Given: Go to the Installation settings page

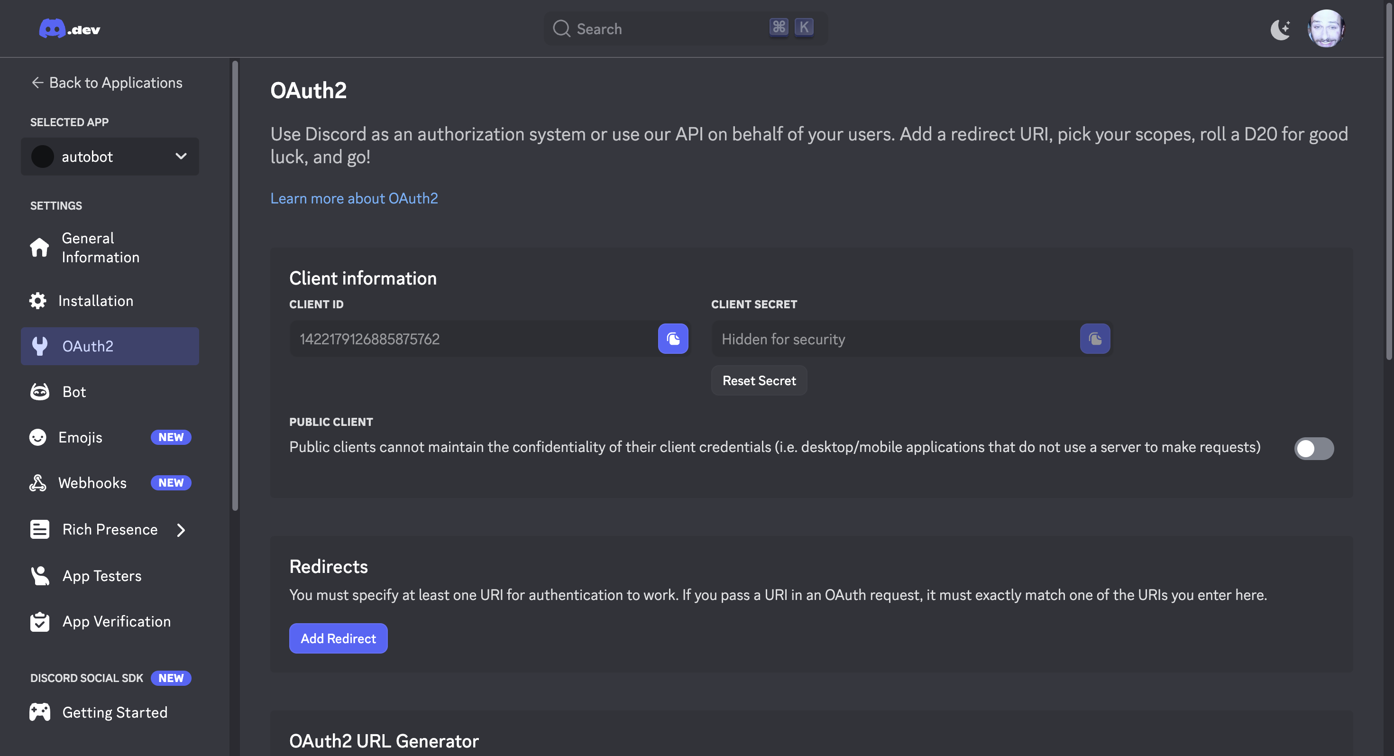Looking at the screenshot, I should pyautogui.click(x=110, y=301).
